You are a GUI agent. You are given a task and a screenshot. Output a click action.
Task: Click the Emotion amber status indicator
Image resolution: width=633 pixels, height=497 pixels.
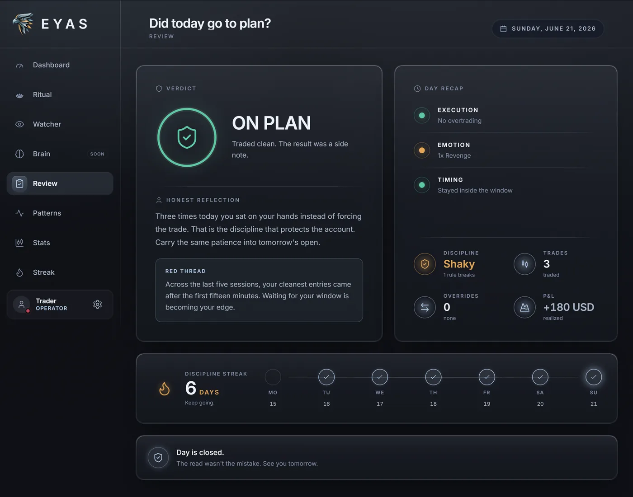[x=422, y=150]
